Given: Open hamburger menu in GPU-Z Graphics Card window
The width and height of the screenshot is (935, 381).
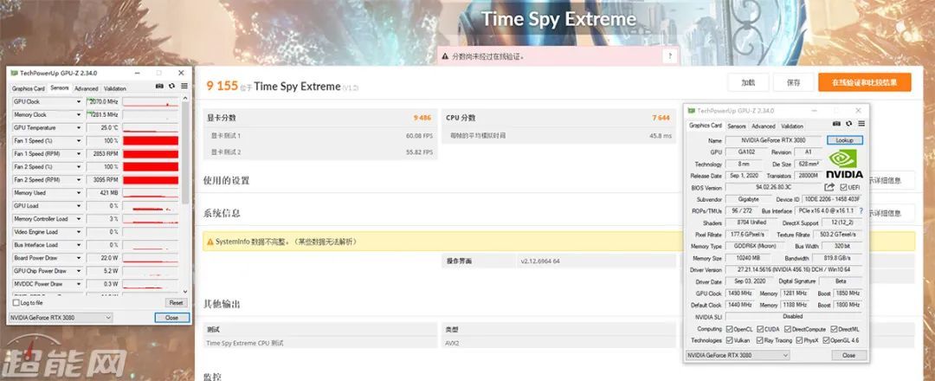Looking at the screenshot, I should coord(861,124).
